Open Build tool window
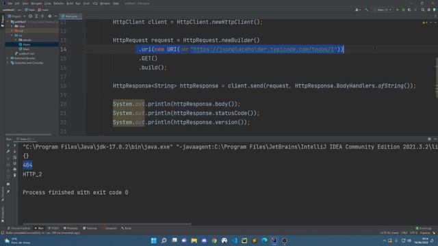The image size is (438, 246). click(126, 228)
